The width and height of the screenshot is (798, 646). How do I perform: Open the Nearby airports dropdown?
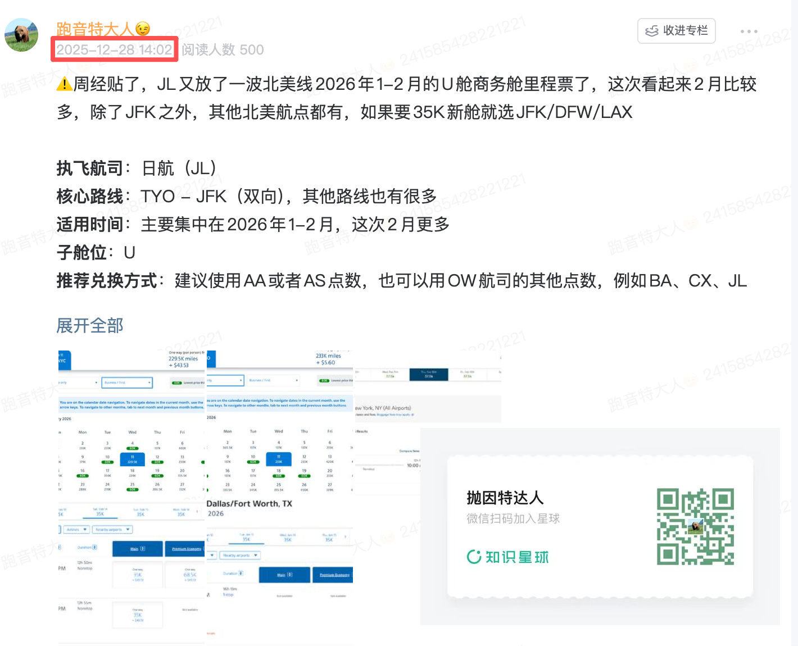tap(111, 530)
